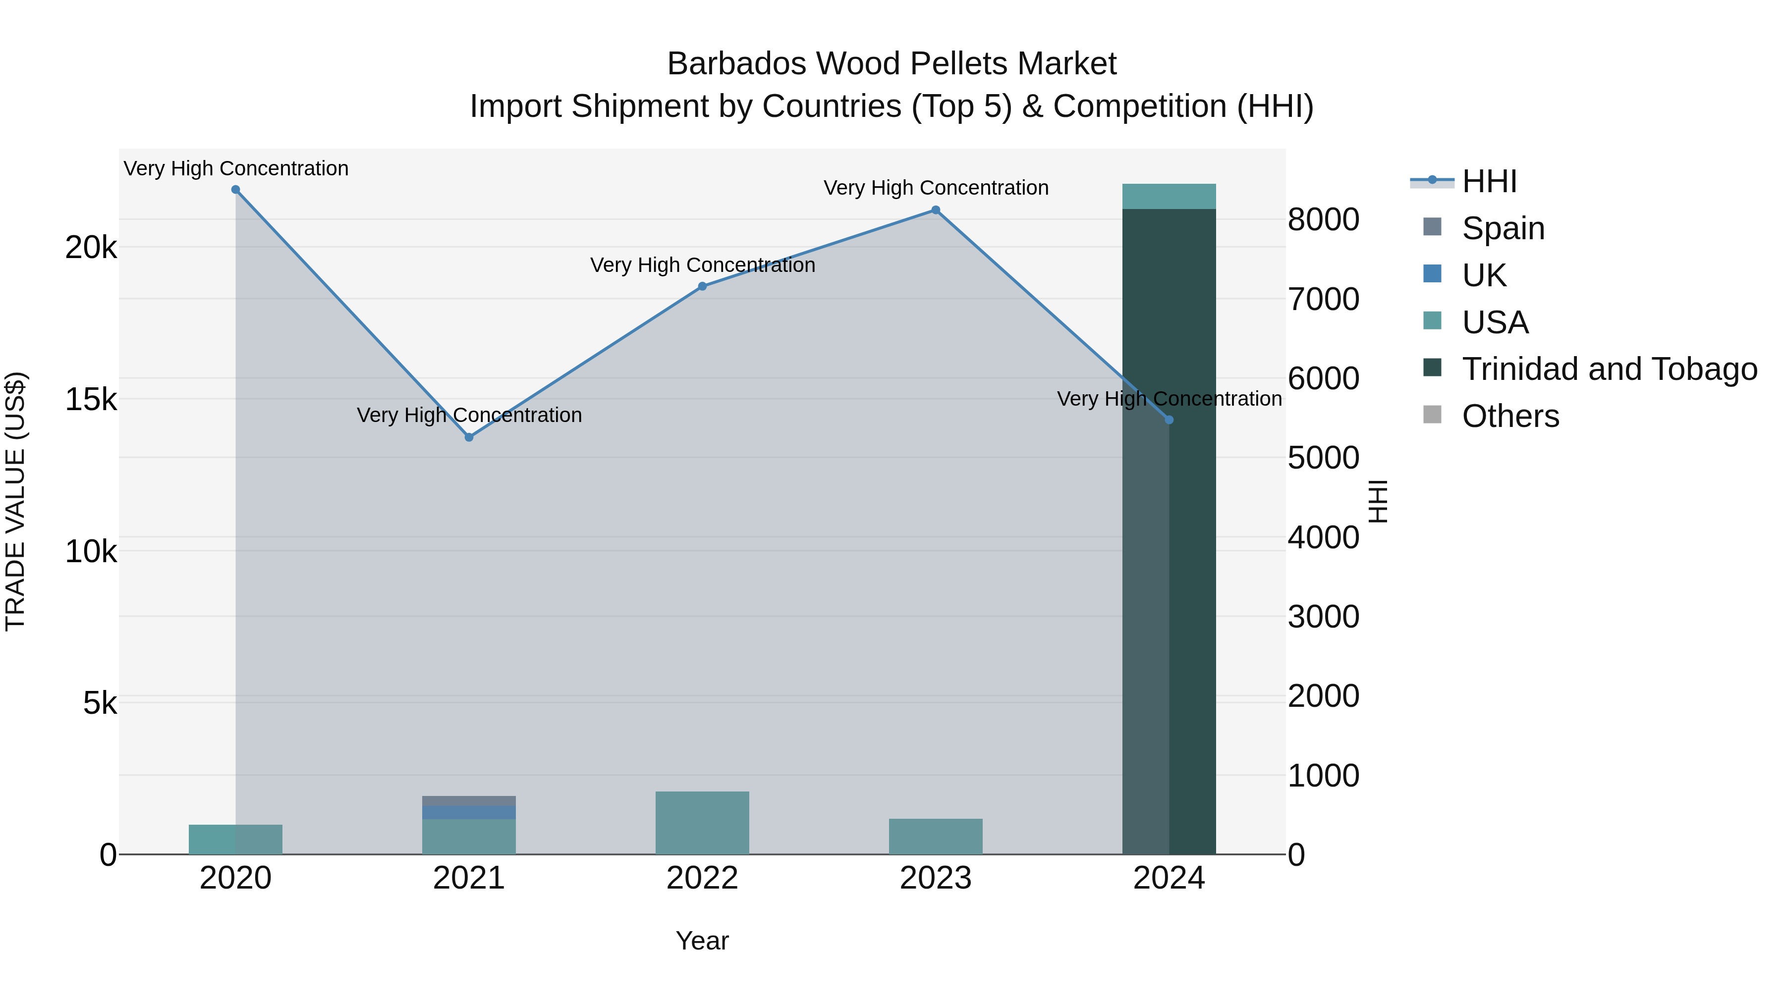The width and height of the screenshot is (1784, 1003).
Task: Click the 4000 right axis tick label
Action: (1324, 538)
